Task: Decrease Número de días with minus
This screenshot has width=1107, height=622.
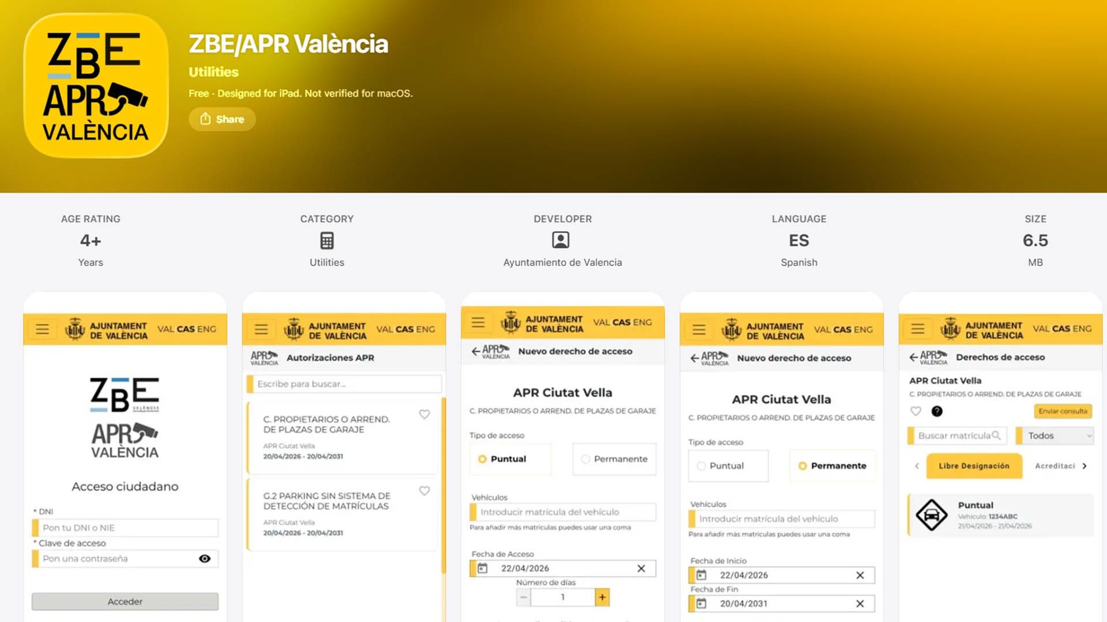Action: tap(523, 597)
